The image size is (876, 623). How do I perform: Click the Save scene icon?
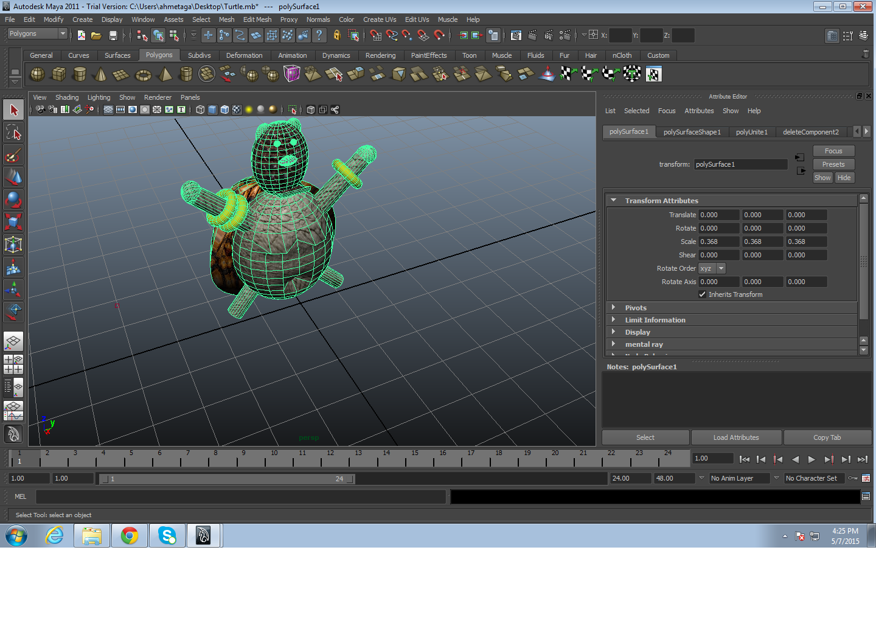tap(113, 36)
